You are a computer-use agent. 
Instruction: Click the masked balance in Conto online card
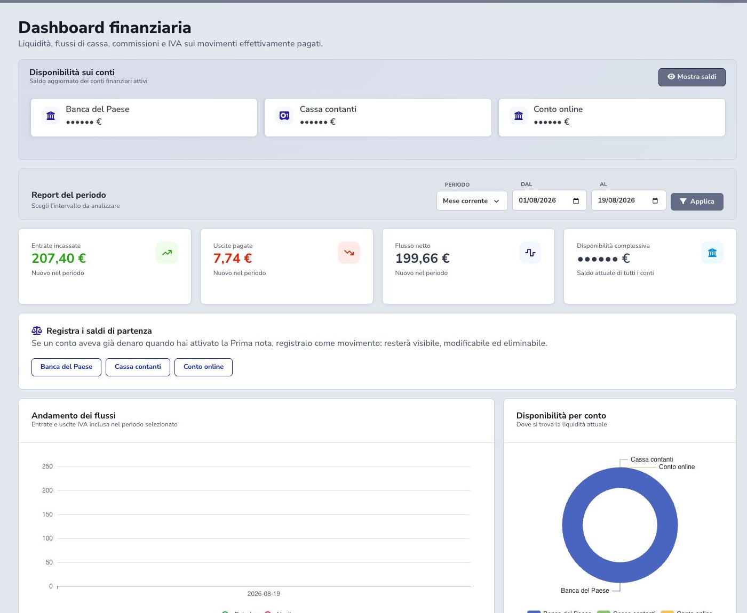552,122
